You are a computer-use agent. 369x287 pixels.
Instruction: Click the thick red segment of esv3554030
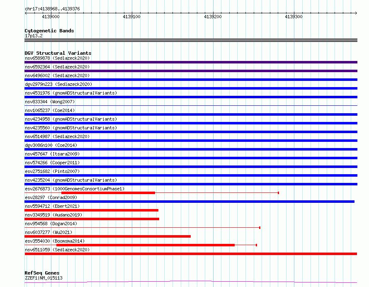146,245
